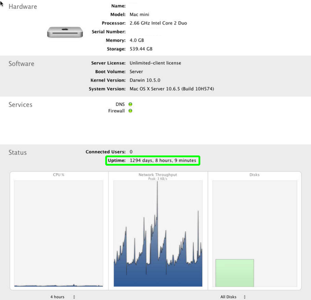Click the Firewall service green status indicator

pyautogui.click(x=130, y=111)
